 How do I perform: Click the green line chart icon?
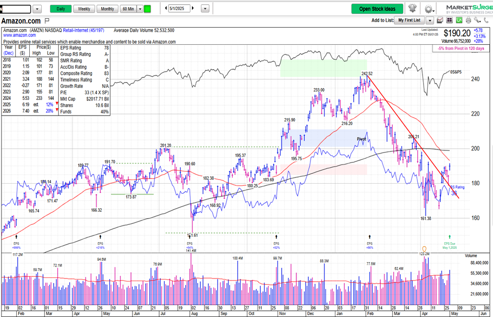pyautogui.click(x=459, y=20)
